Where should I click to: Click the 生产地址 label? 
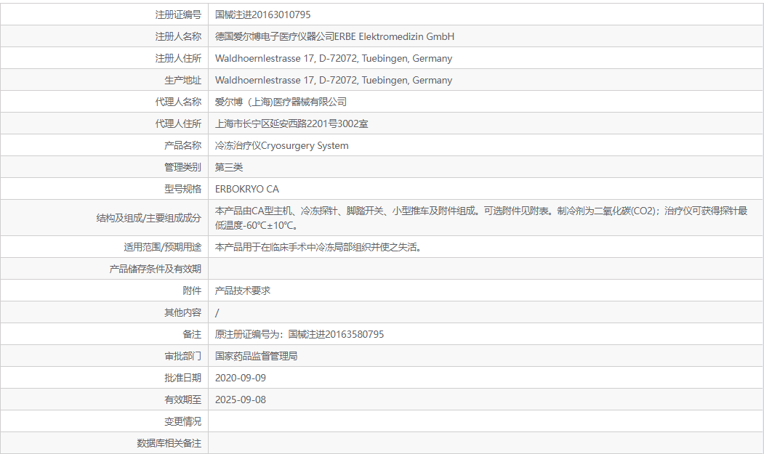182,80
